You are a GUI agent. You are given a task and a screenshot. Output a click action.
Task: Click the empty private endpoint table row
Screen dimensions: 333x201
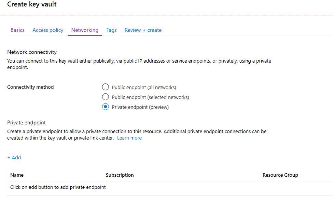coord(58,187)
